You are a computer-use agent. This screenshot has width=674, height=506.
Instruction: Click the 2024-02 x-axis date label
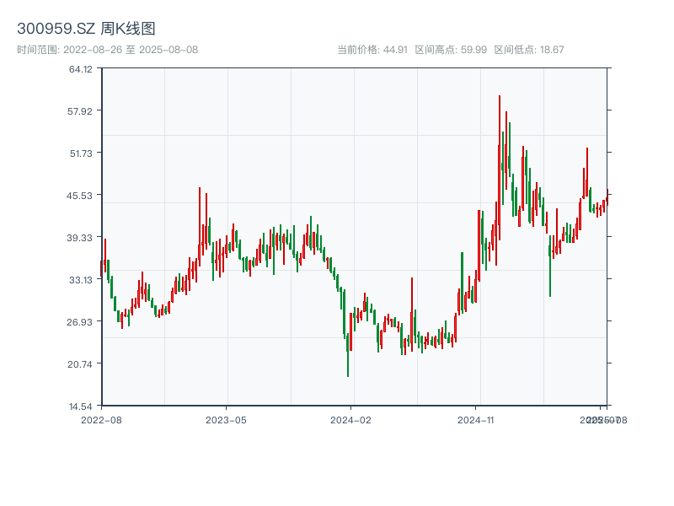(350, 419)
